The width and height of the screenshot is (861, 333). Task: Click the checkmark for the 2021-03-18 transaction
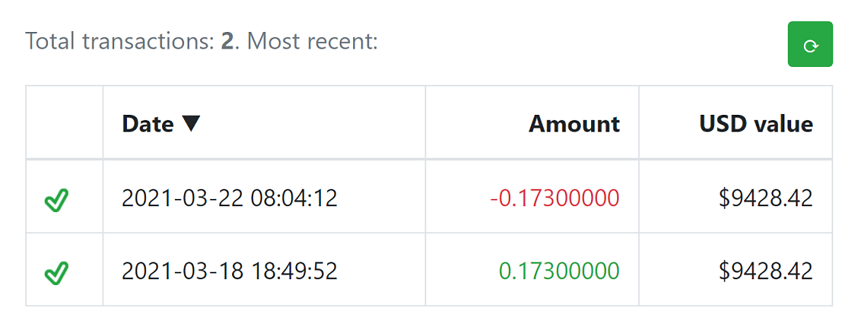56,273
